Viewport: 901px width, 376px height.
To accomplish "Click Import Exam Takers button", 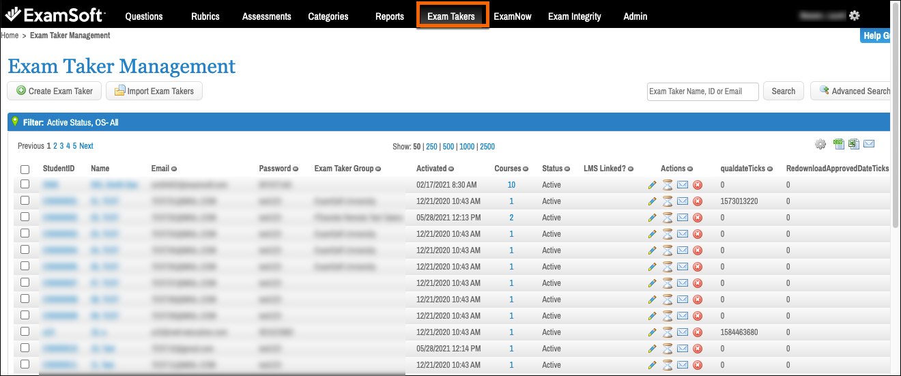I will [154, 91].
